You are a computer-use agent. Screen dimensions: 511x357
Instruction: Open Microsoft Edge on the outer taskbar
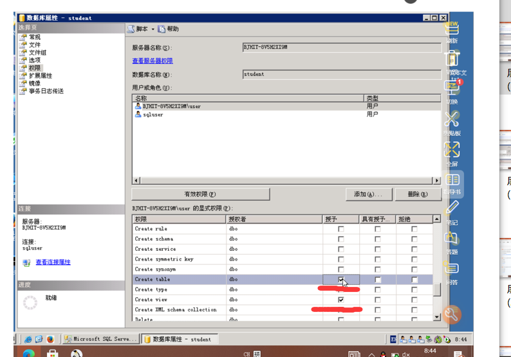coord(29,353)
